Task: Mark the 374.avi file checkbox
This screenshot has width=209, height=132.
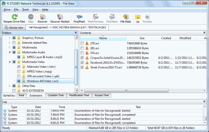Action: (x=82, y=53)
